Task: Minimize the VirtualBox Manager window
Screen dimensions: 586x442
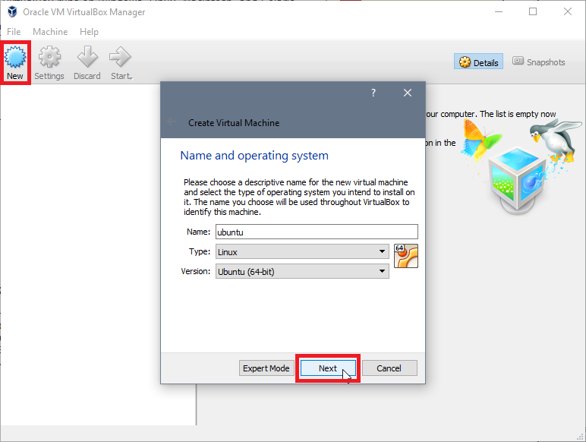Action: click(x=499, y=11)
